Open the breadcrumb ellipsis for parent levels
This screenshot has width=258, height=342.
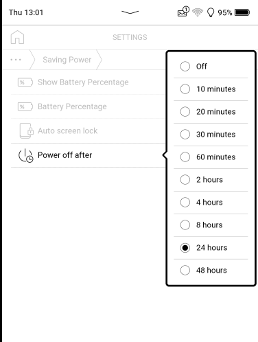(16, 60)
